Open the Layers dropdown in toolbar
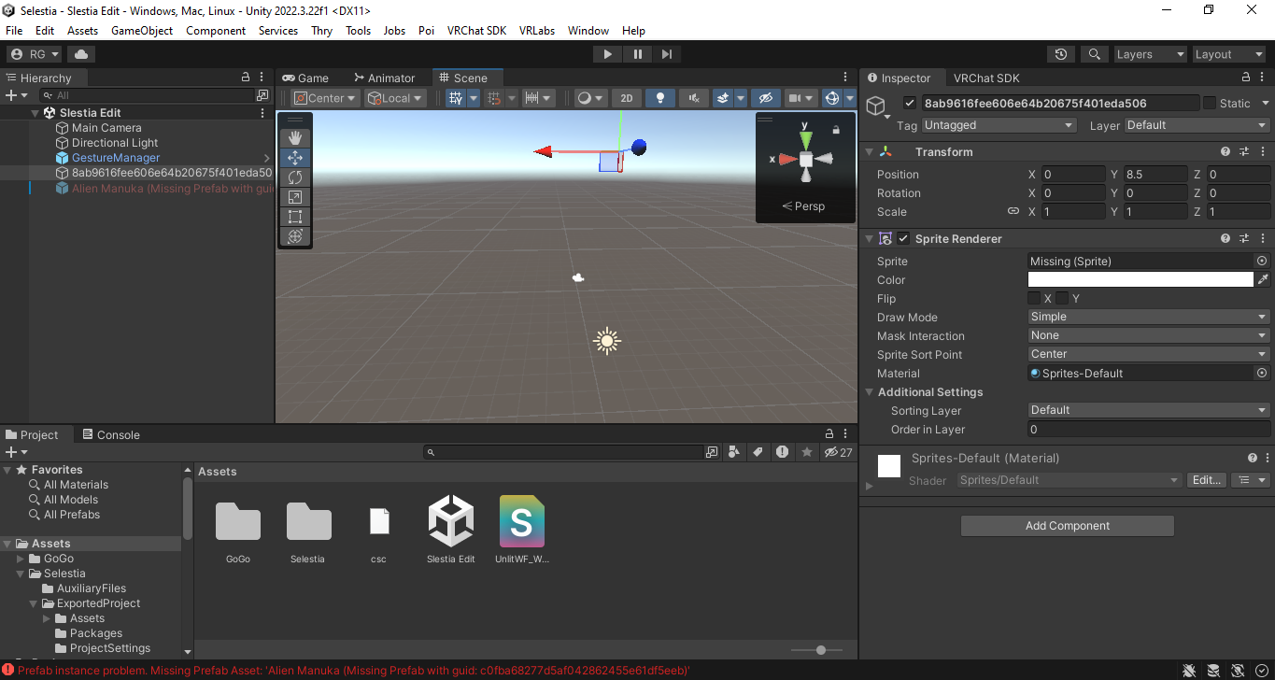The height and width of the screenshot is (680, 1275). pyautogui.click(x=1150, y=54)
